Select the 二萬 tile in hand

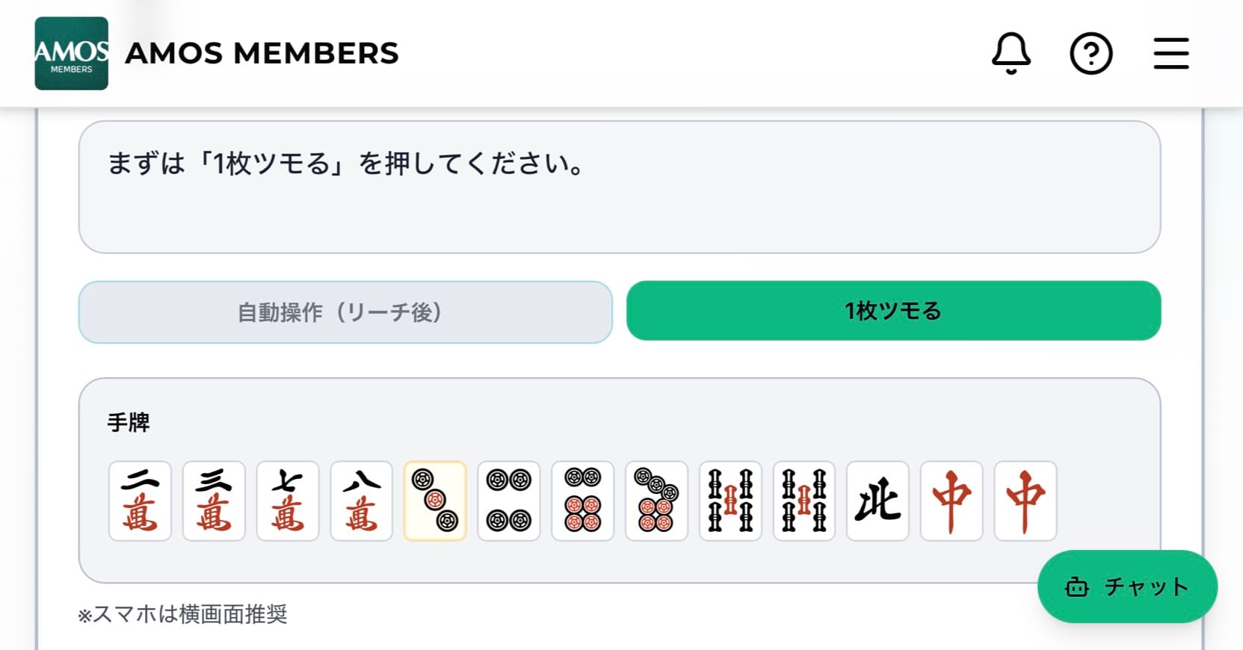(140, 501)
